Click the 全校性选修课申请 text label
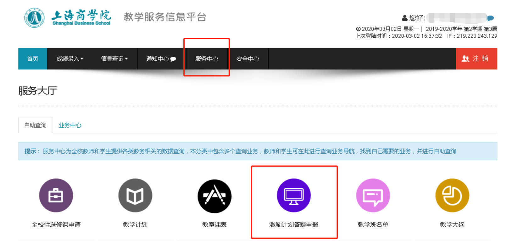 pos(56,225)
